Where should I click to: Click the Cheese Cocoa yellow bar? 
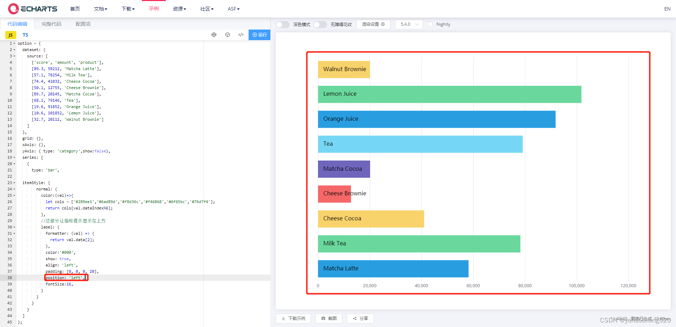pyautogui.click(x=371, y=219)
